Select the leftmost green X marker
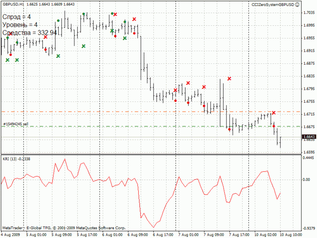Image resolution: width=317 pixels, height=238 pixels. coord(8,60)
